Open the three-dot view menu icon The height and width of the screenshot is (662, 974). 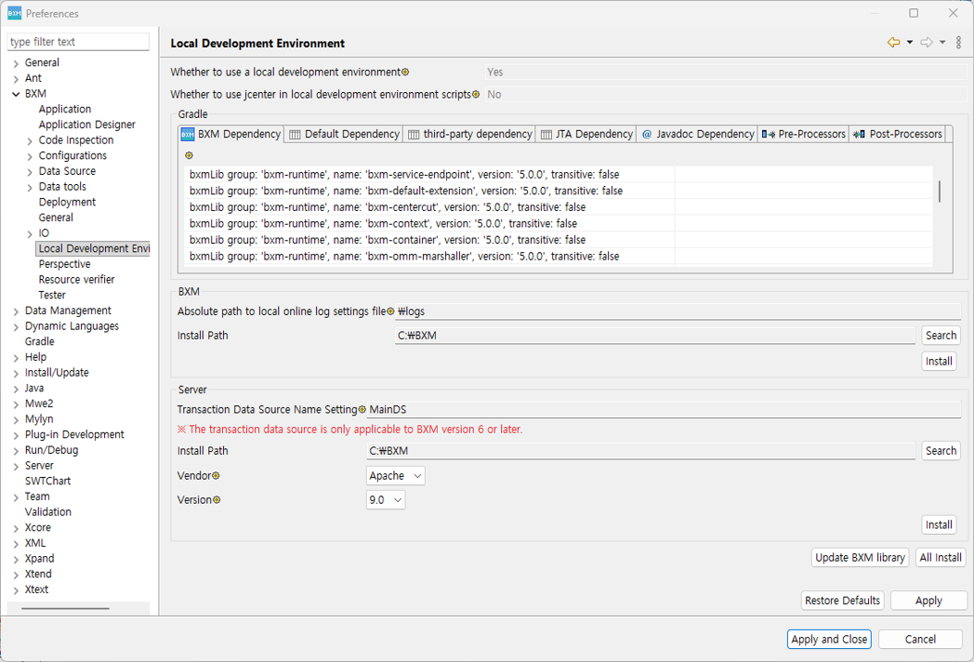(x=959, y=43)
